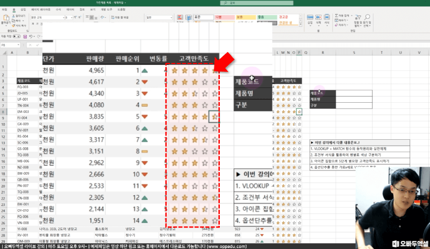Set middle vertical alignment
The height and width of the screenshot is (249, 430).
point(91,17)
